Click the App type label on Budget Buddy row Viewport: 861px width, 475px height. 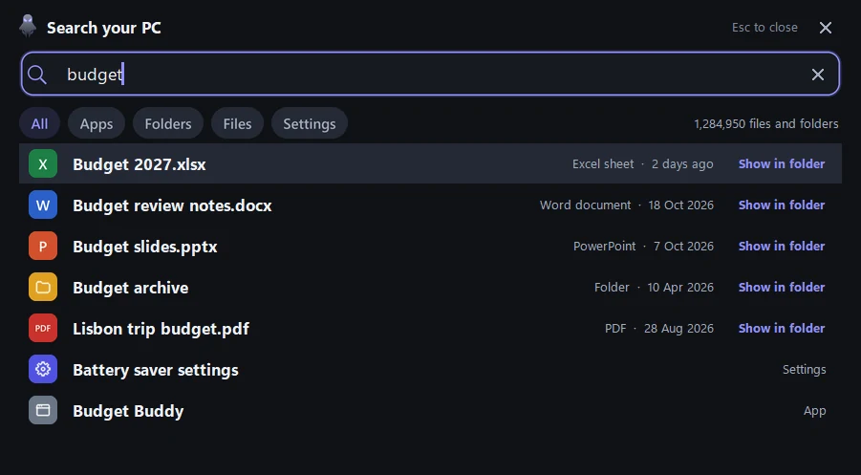(814, 411)
